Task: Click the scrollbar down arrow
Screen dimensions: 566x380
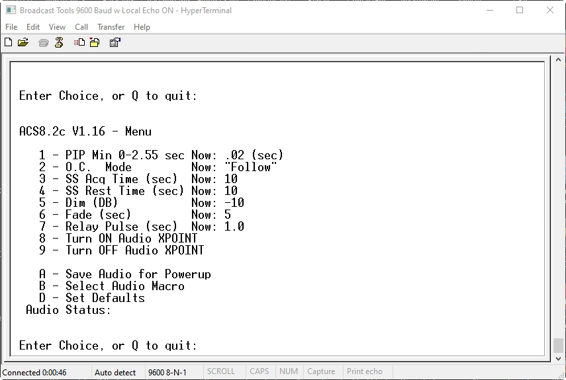Action: [x=558, y=358]
